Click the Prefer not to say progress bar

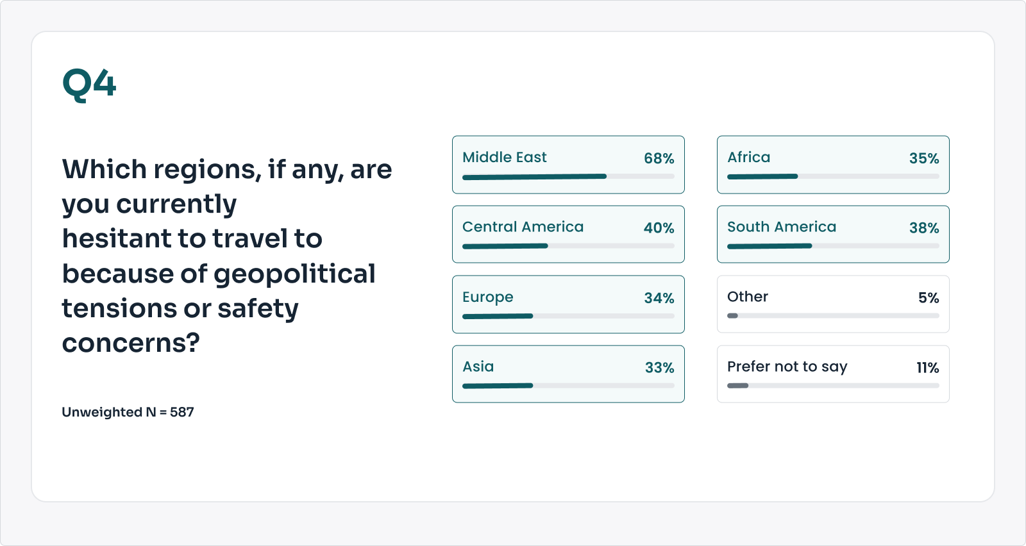point(832,386)
